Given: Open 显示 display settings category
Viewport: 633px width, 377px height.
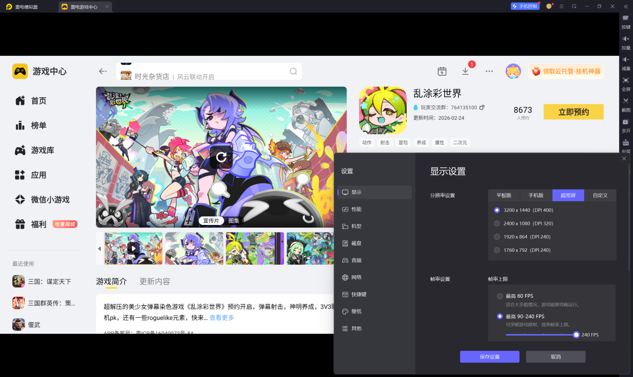Looking at the screenshot, I should click(375, 192).
